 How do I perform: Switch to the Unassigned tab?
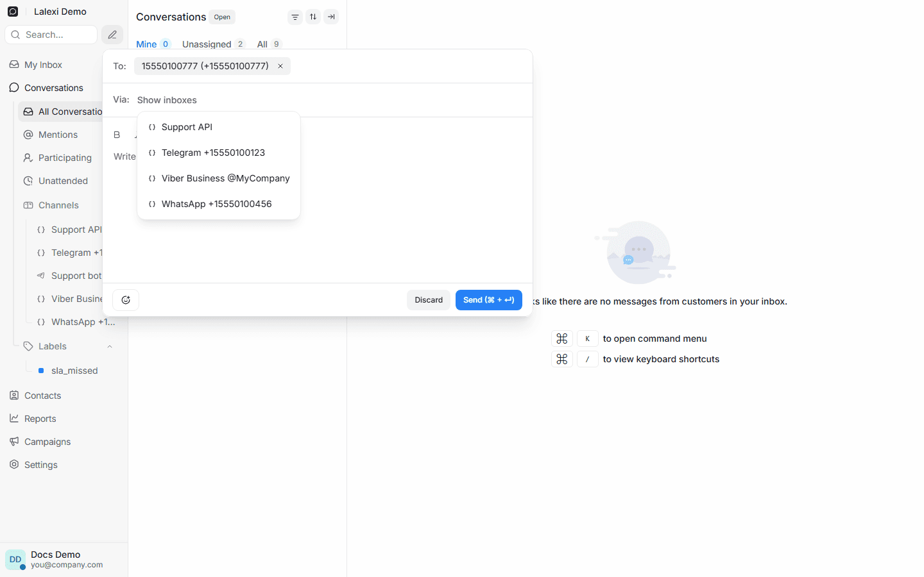click(x=214, y=44)
